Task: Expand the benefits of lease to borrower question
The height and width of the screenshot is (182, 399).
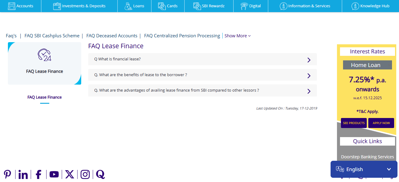Action: (x=202, y=75)
